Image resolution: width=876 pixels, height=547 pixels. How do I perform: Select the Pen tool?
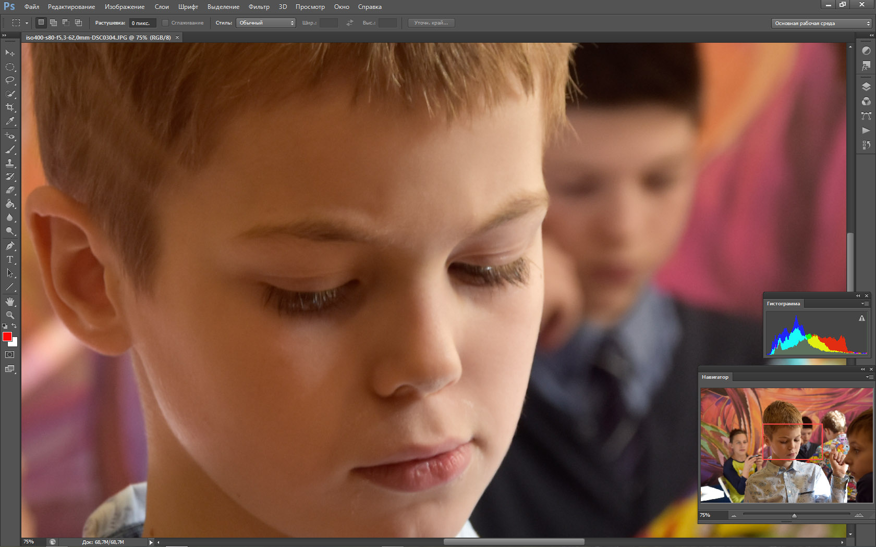click(10, 246)
